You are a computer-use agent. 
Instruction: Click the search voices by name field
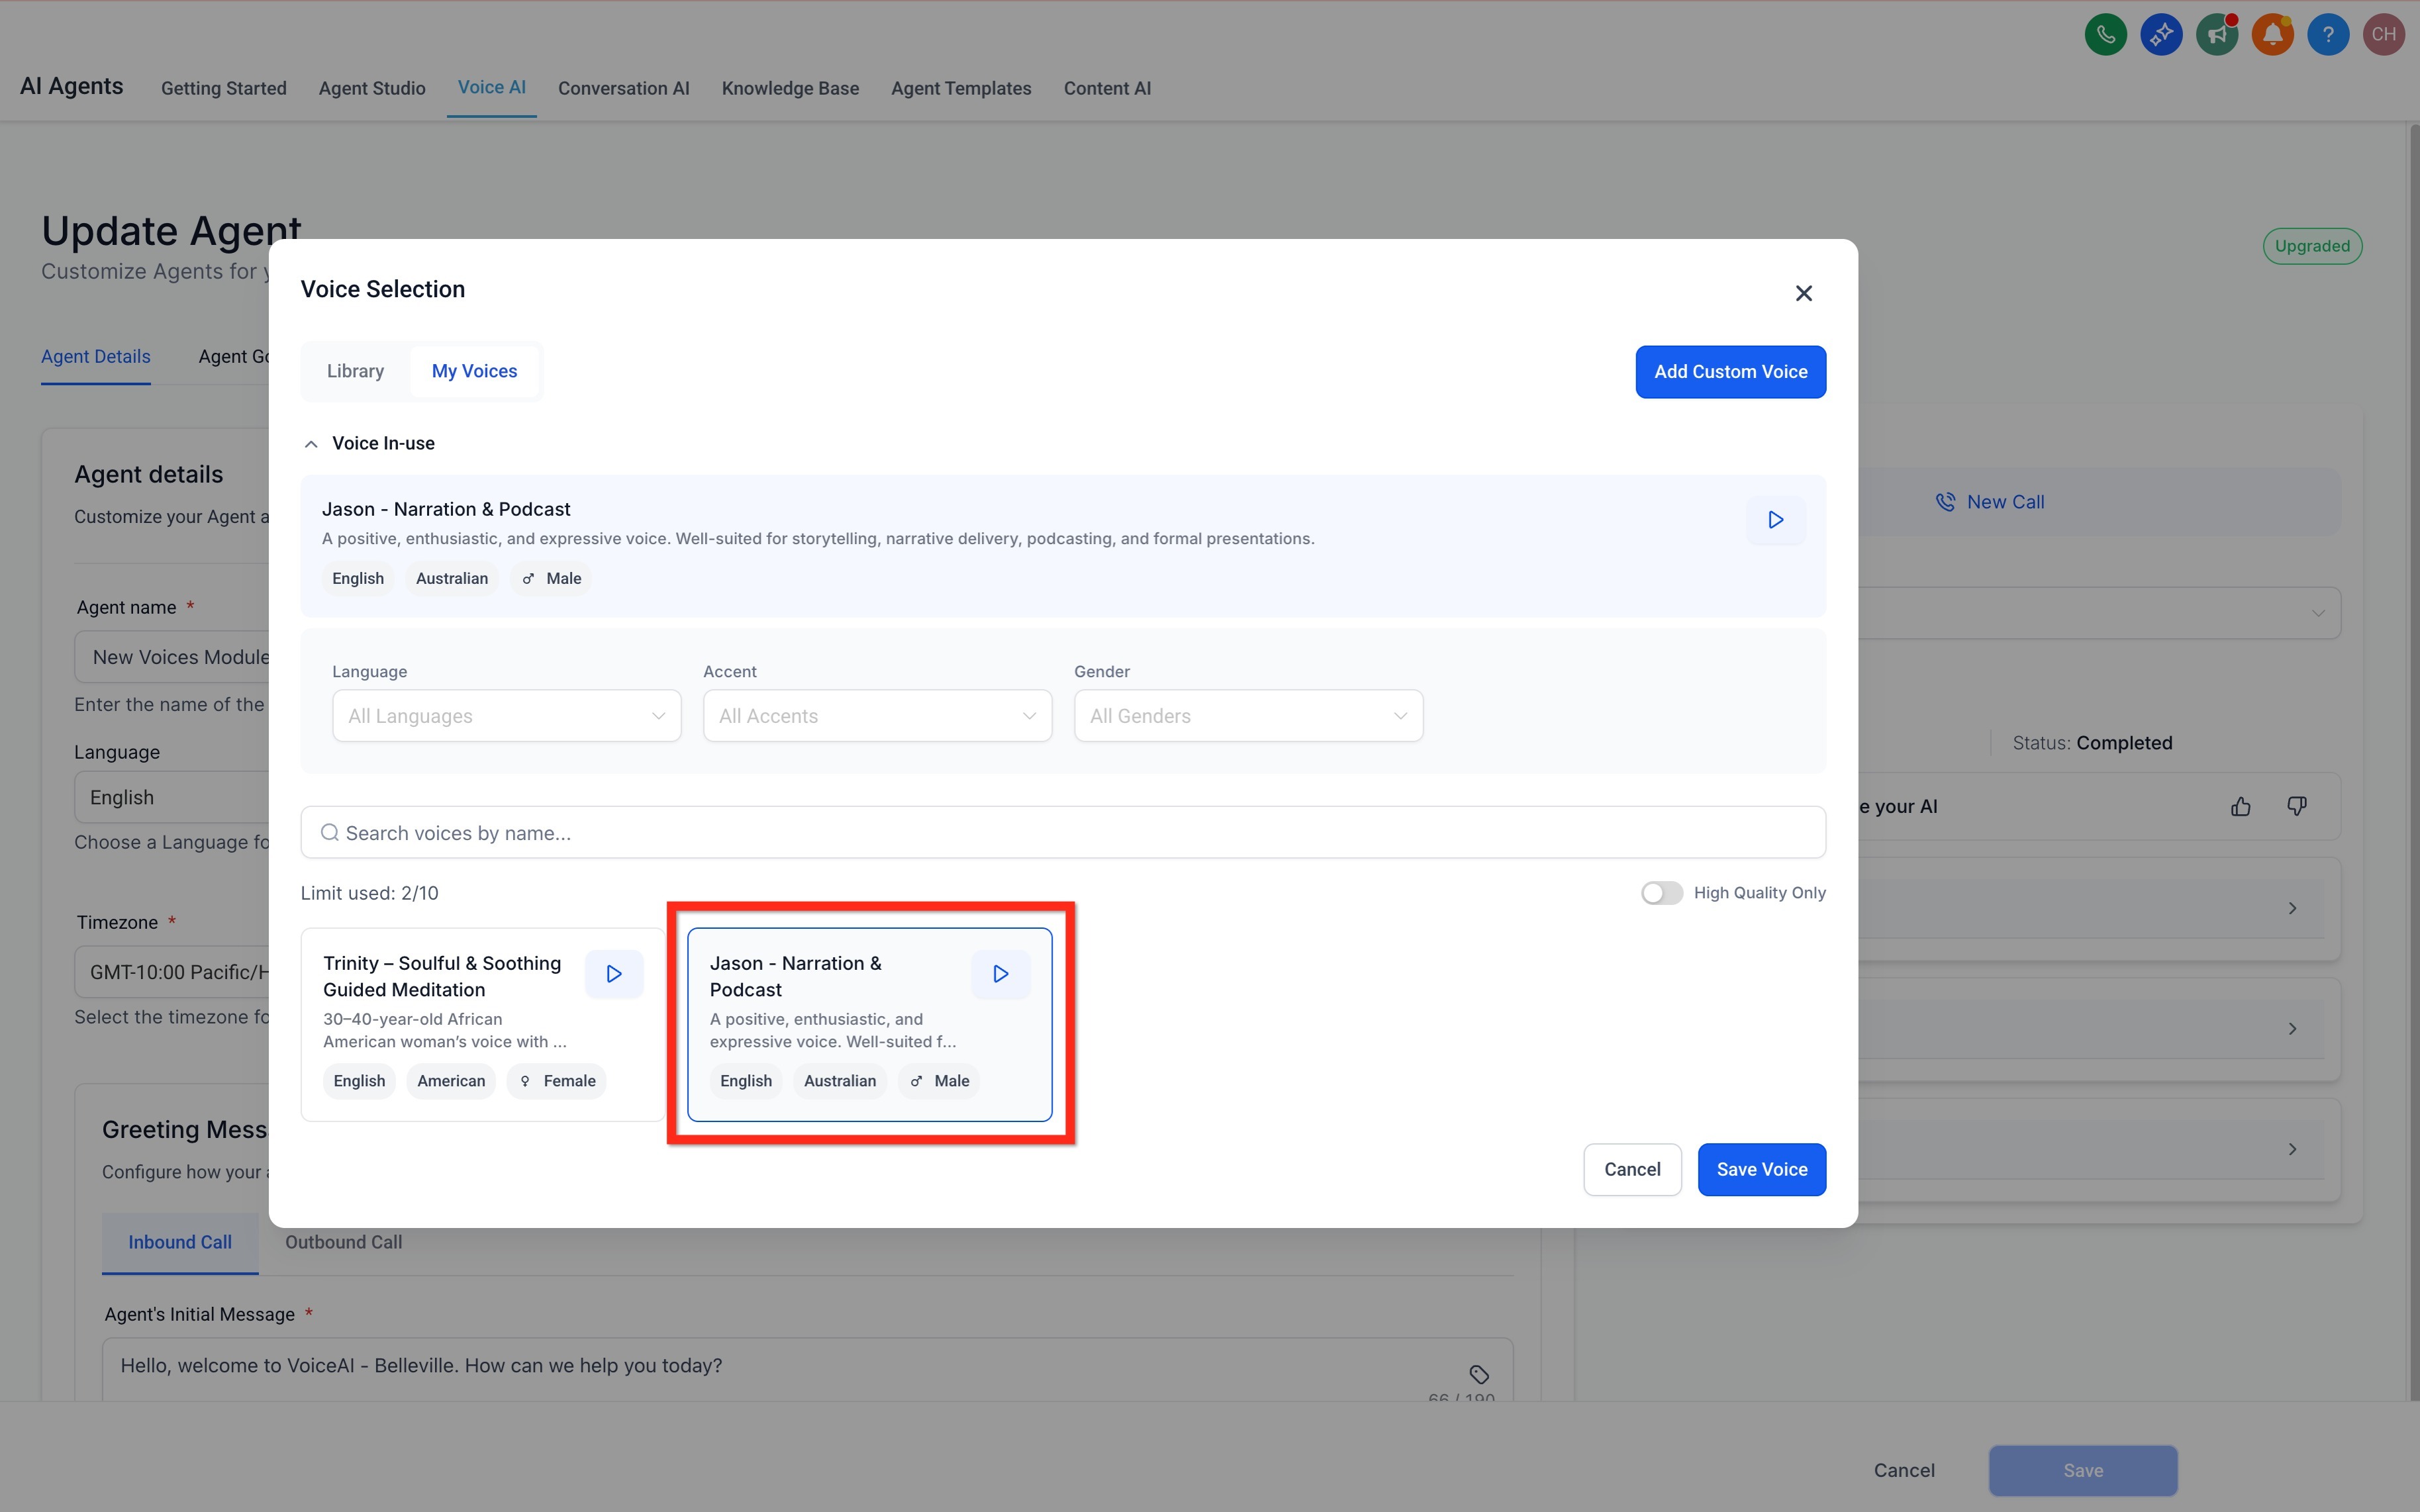[x=1062, y=833]
